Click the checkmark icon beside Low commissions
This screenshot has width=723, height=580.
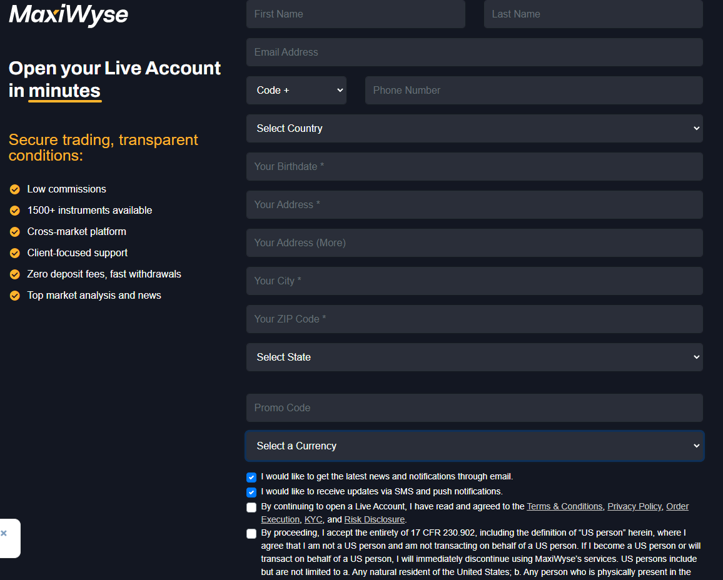pyautogui.click(x=15, y=189)
